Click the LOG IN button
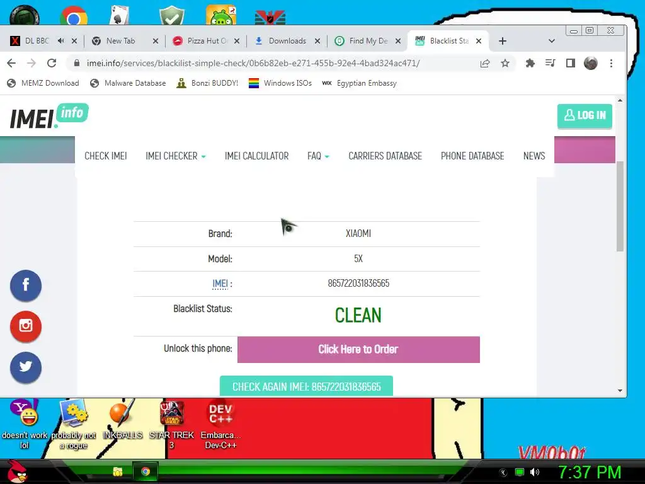This screenshot has height=484, width=645. pyautogui.click(x=585, y=116)
